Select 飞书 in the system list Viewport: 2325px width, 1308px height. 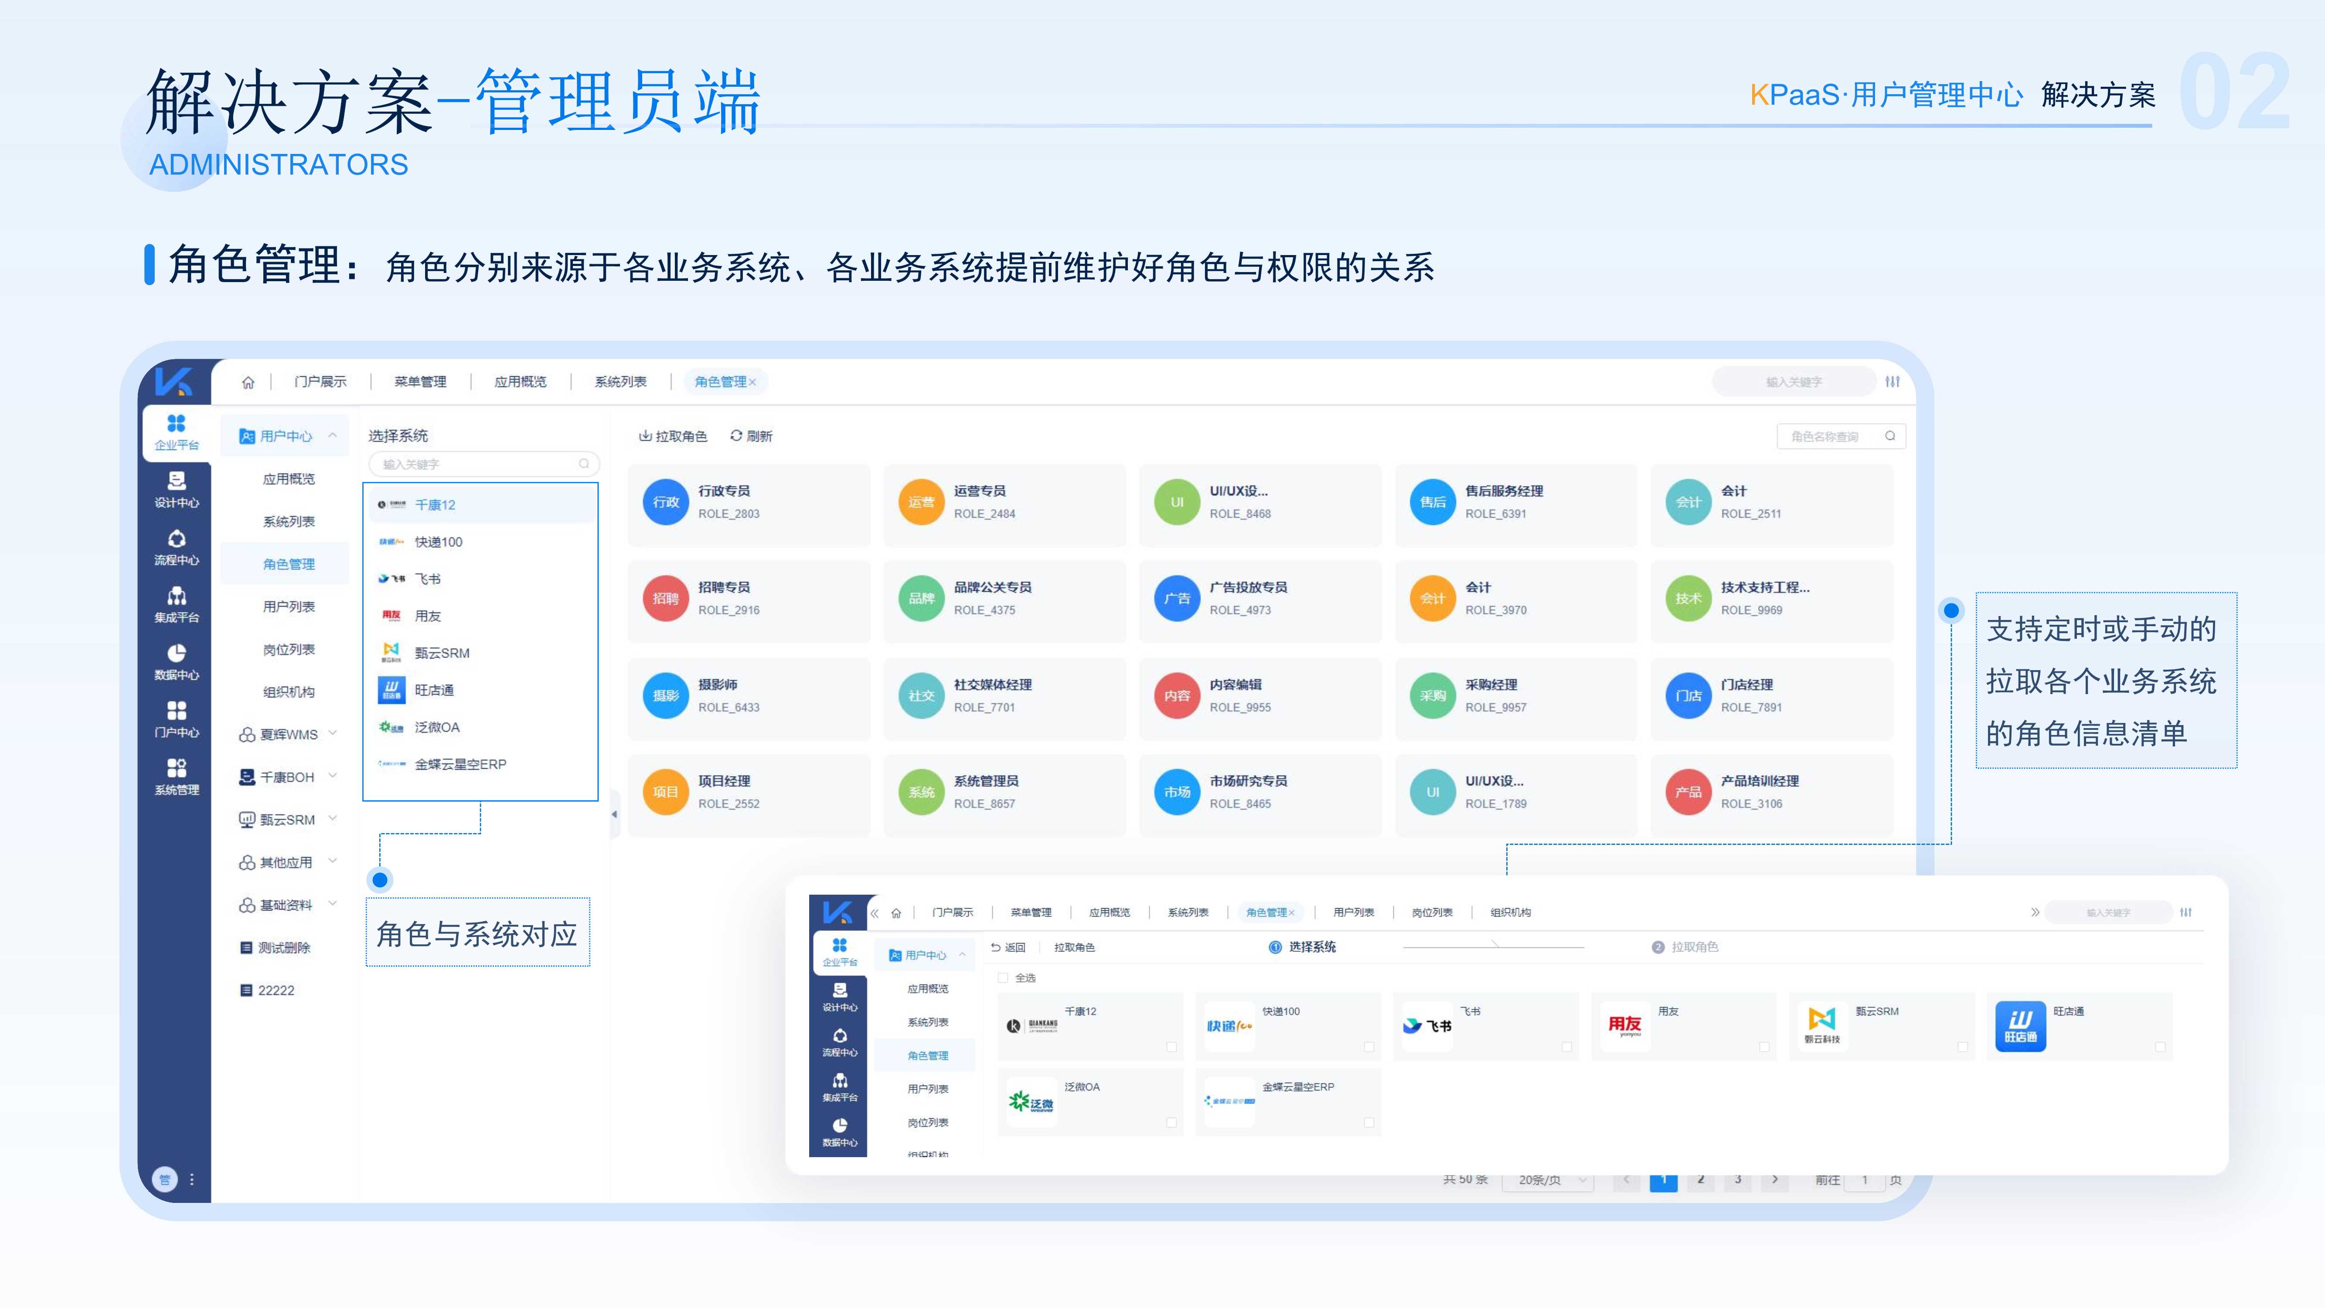427,579
